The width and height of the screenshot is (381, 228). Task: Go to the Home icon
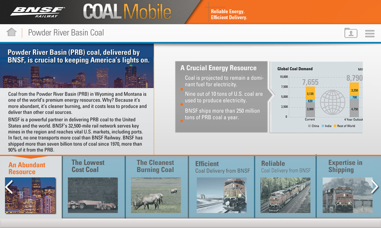tap(11, 32)
